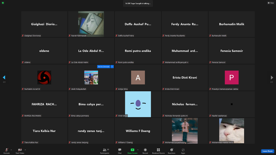The image size is (276, 155).
Task: Select Gialghazi Diorio... participant name
Action: (44, 24)
